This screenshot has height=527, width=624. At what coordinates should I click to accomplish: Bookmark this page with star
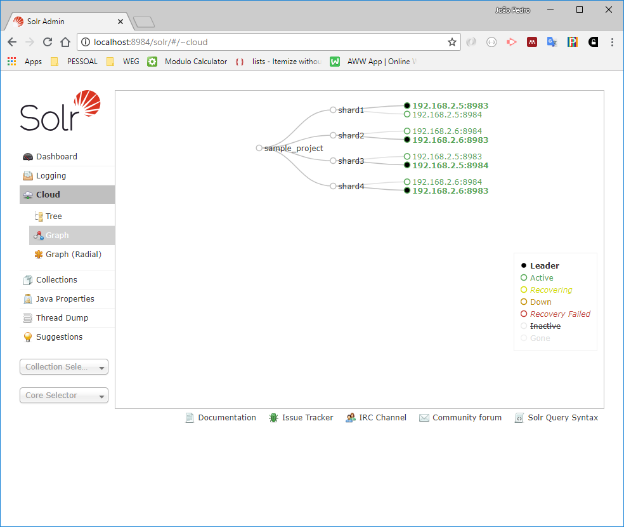click(x=452, y=43)
